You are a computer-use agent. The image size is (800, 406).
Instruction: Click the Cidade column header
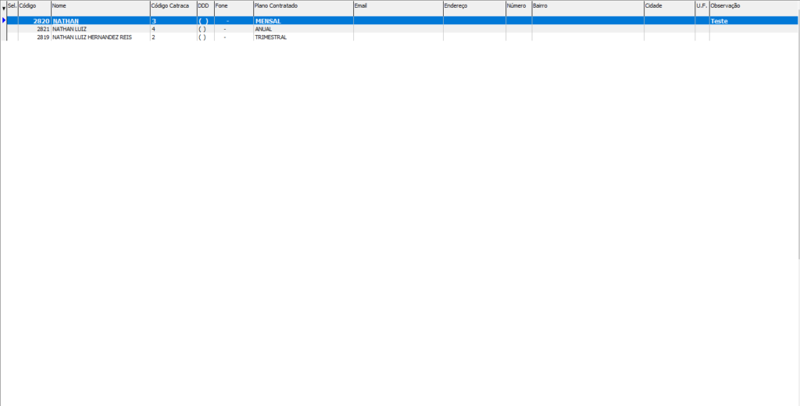point(670,8)
